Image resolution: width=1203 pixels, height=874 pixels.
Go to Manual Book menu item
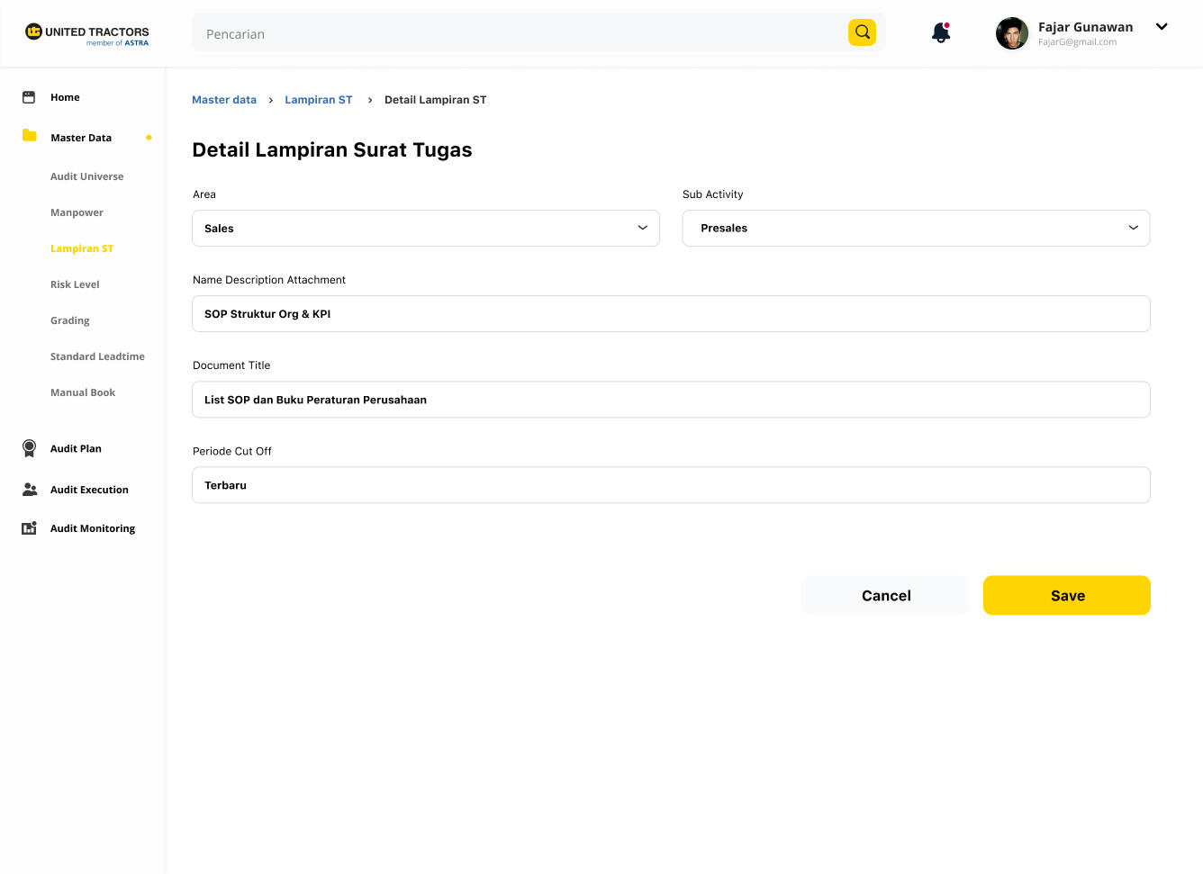[x=83, y=392]
